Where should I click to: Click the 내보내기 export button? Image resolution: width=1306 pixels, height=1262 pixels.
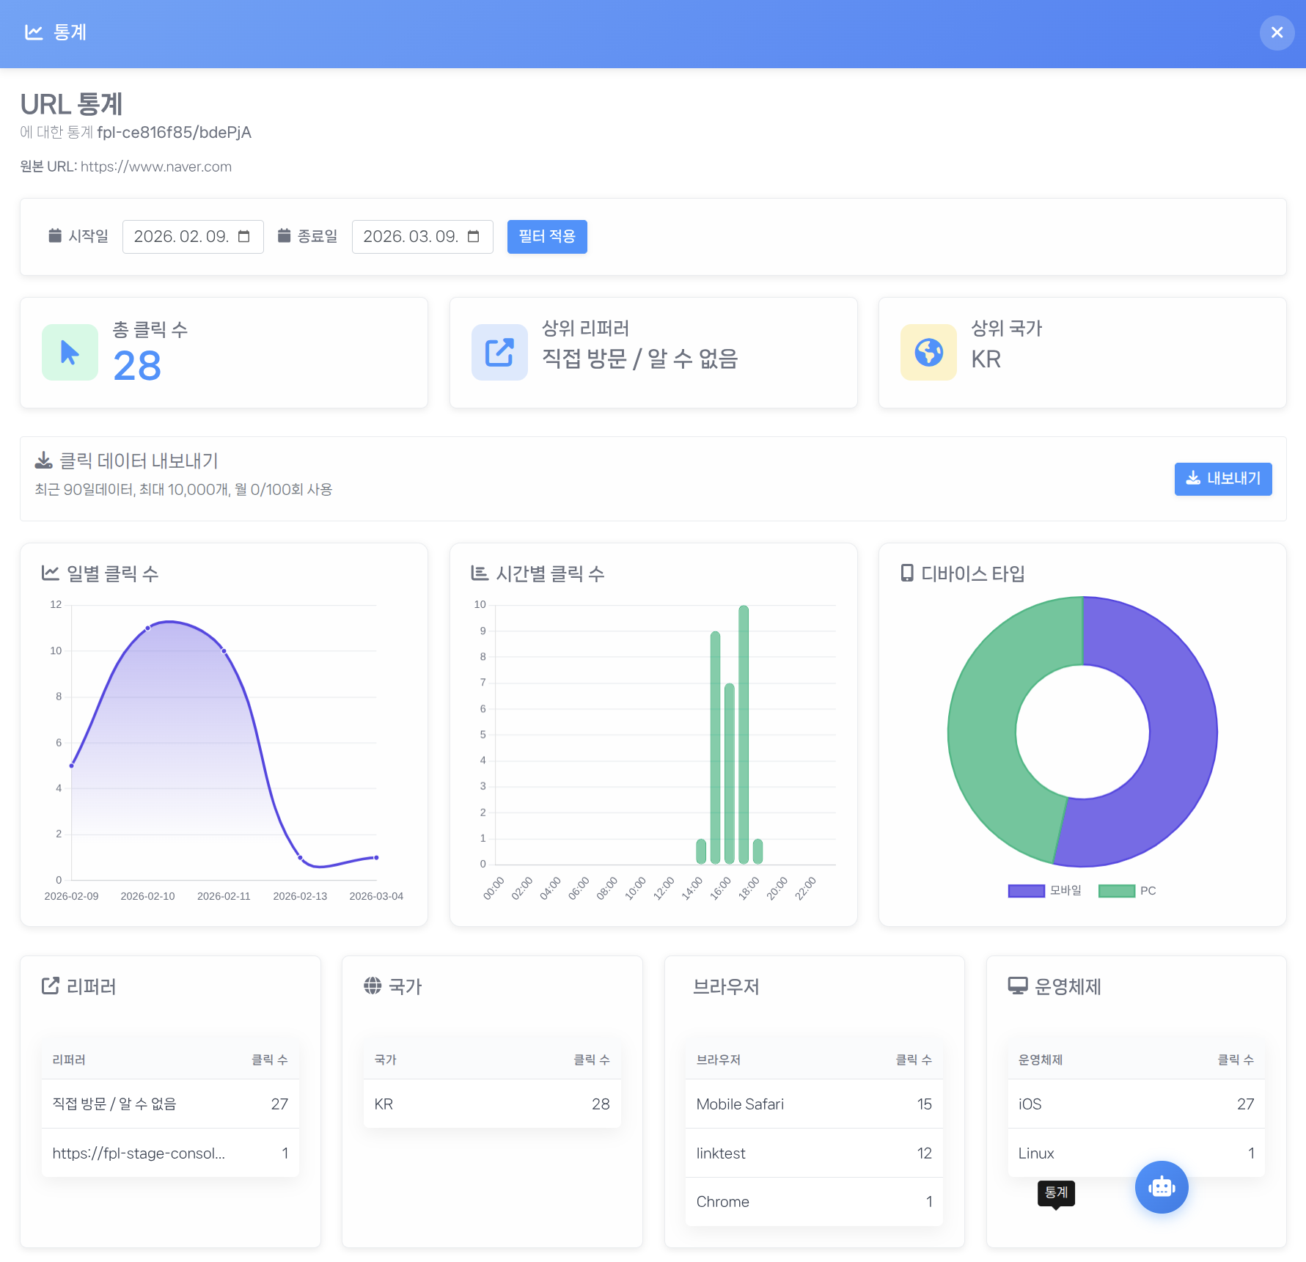click(1222, 479)
